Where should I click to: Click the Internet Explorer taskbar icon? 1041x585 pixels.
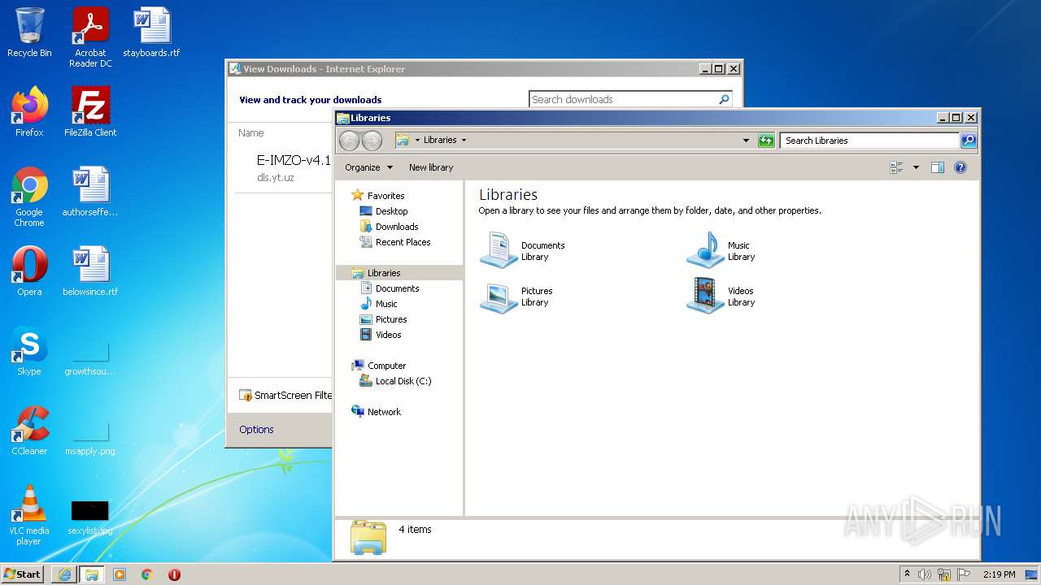(64, 574)
